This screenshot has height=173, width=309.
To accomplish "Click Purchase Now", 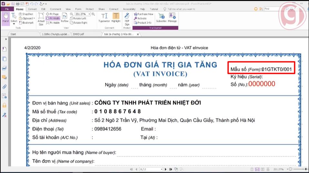I will pyautogui.click(x=143, y=14).
